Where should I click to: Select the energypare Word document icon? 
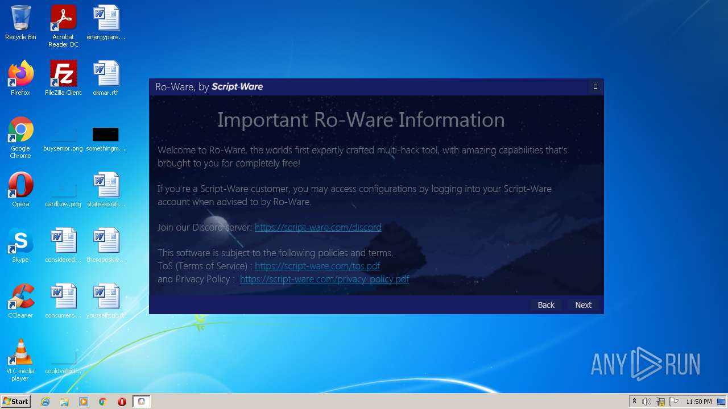click(x=106, y=23)
